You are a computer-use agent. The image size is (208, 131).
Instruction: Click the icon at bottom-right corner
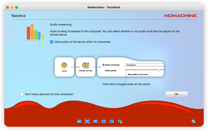[x=193, y=121]
